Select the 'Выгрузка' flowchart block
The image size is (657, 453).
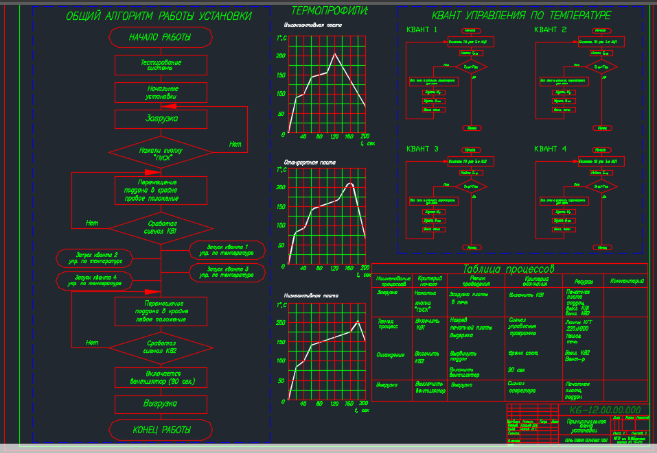tap(161, 404)
